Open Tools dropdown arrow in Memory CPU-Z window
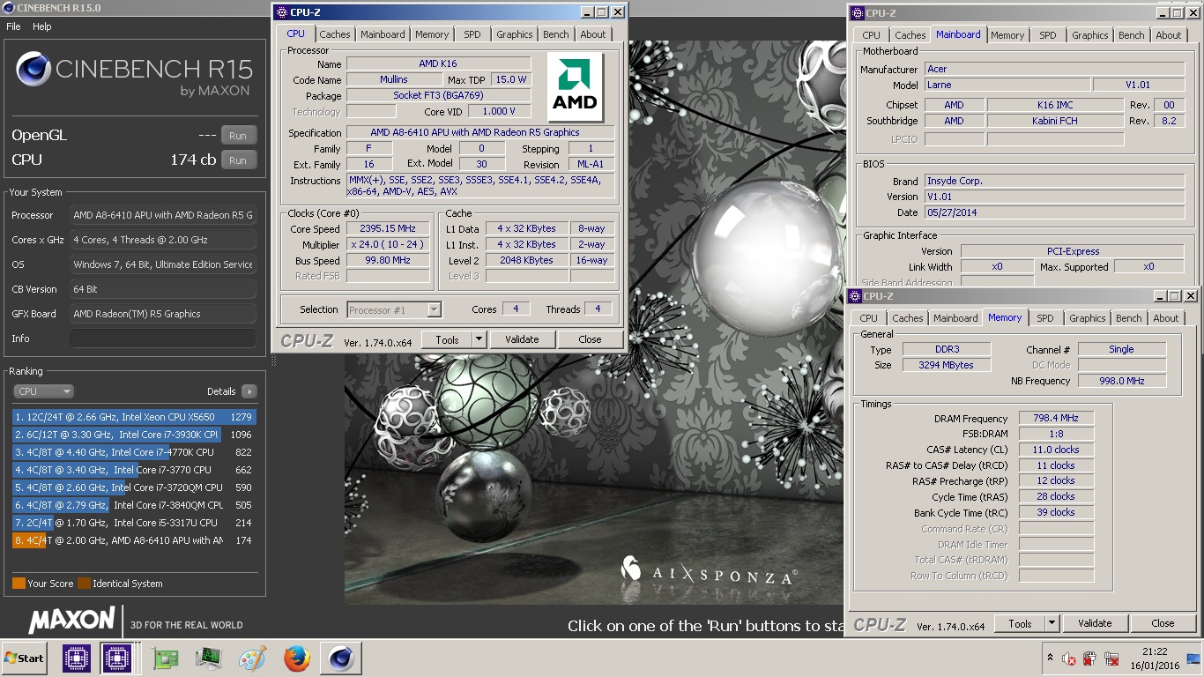Image resolution: width=1204 pixels, height=677 pixels. point(1052,623)
